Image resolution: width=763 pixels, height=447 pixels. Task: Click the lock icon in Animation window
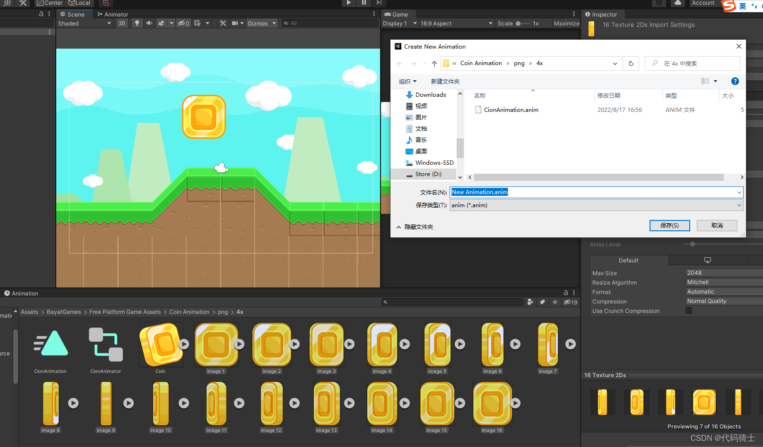point(565,293)
